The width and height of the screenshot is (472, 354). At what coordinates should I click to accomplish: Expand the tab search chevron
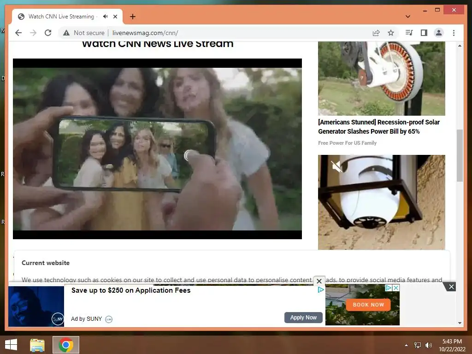pos(408,17)
